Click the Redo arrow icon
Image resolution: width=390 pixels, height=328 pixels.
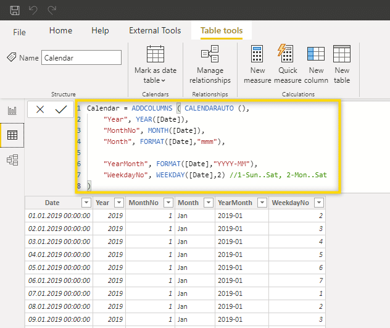click(x=52, y=10)
